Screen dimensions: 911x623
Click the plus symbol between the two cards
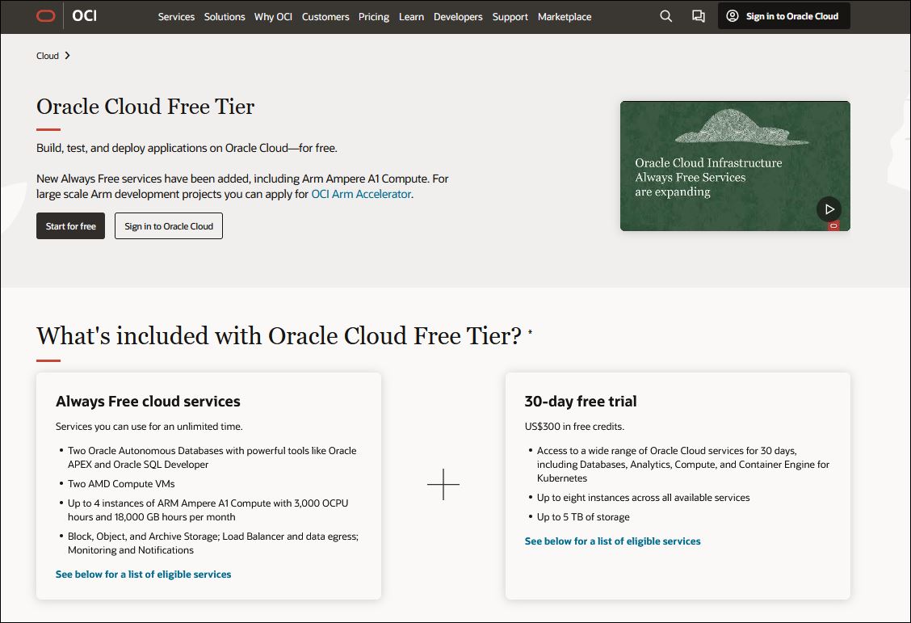(443, 485)
